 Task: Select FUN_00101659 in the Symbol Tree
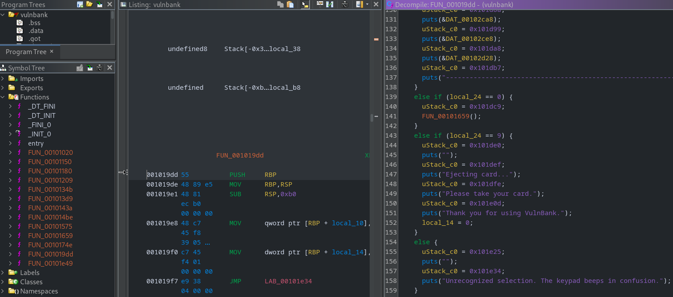51,235
